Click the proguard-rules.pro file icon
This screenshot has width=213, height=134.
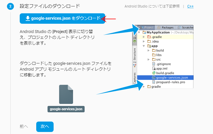pyautogui.click(x=154, y=82)
